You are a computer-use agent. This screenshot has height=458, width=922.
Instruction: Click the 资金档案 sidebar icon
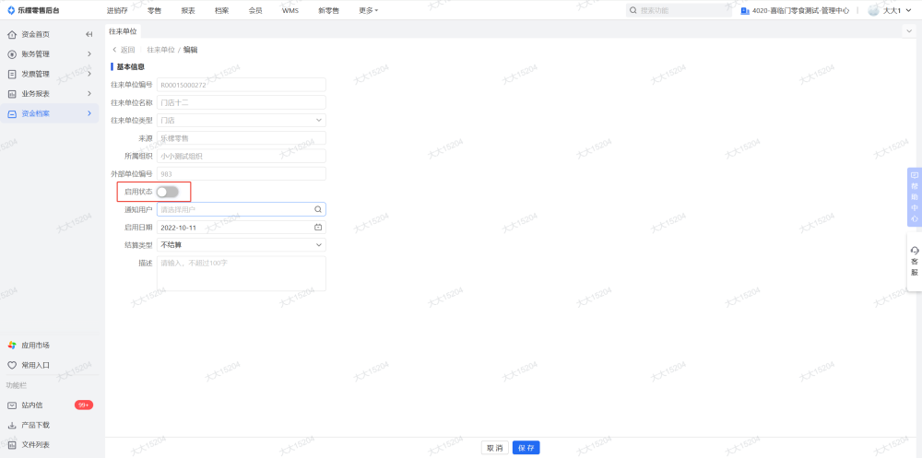coord(11,113)
